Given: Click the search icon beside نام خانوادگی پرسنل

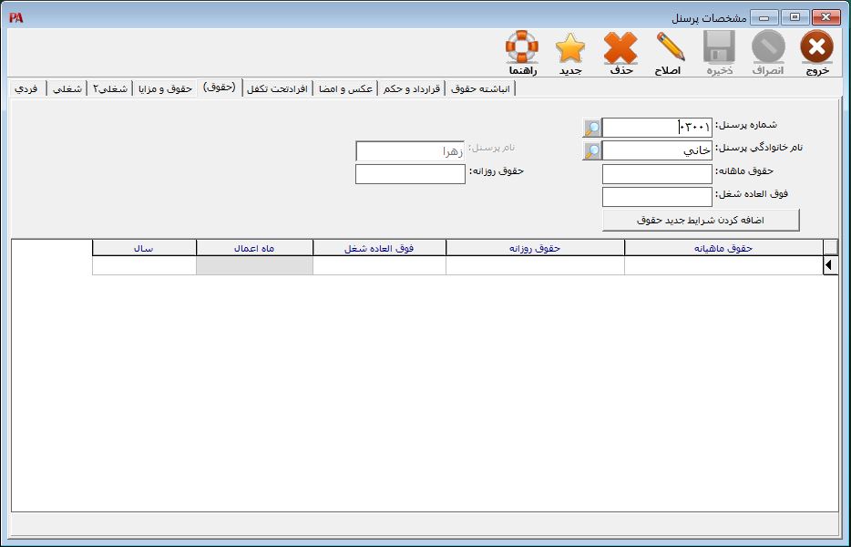Looking at the screenshot, I should [x=592, y=150].
